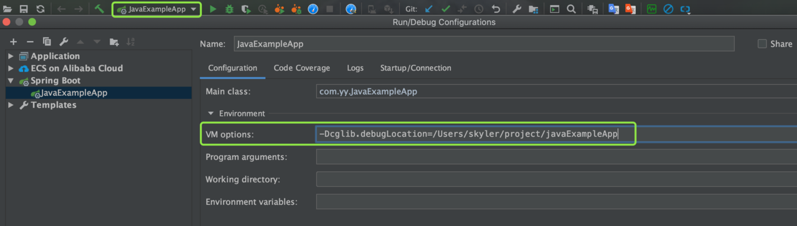Open Git history clock icon
The width and height of the screenshot is (797, 226).
479,9
